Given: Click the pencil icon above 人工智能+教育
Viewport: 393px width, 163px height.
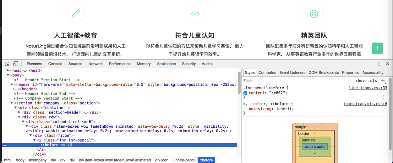Looking at the screenshot, I should click(76, 13).
